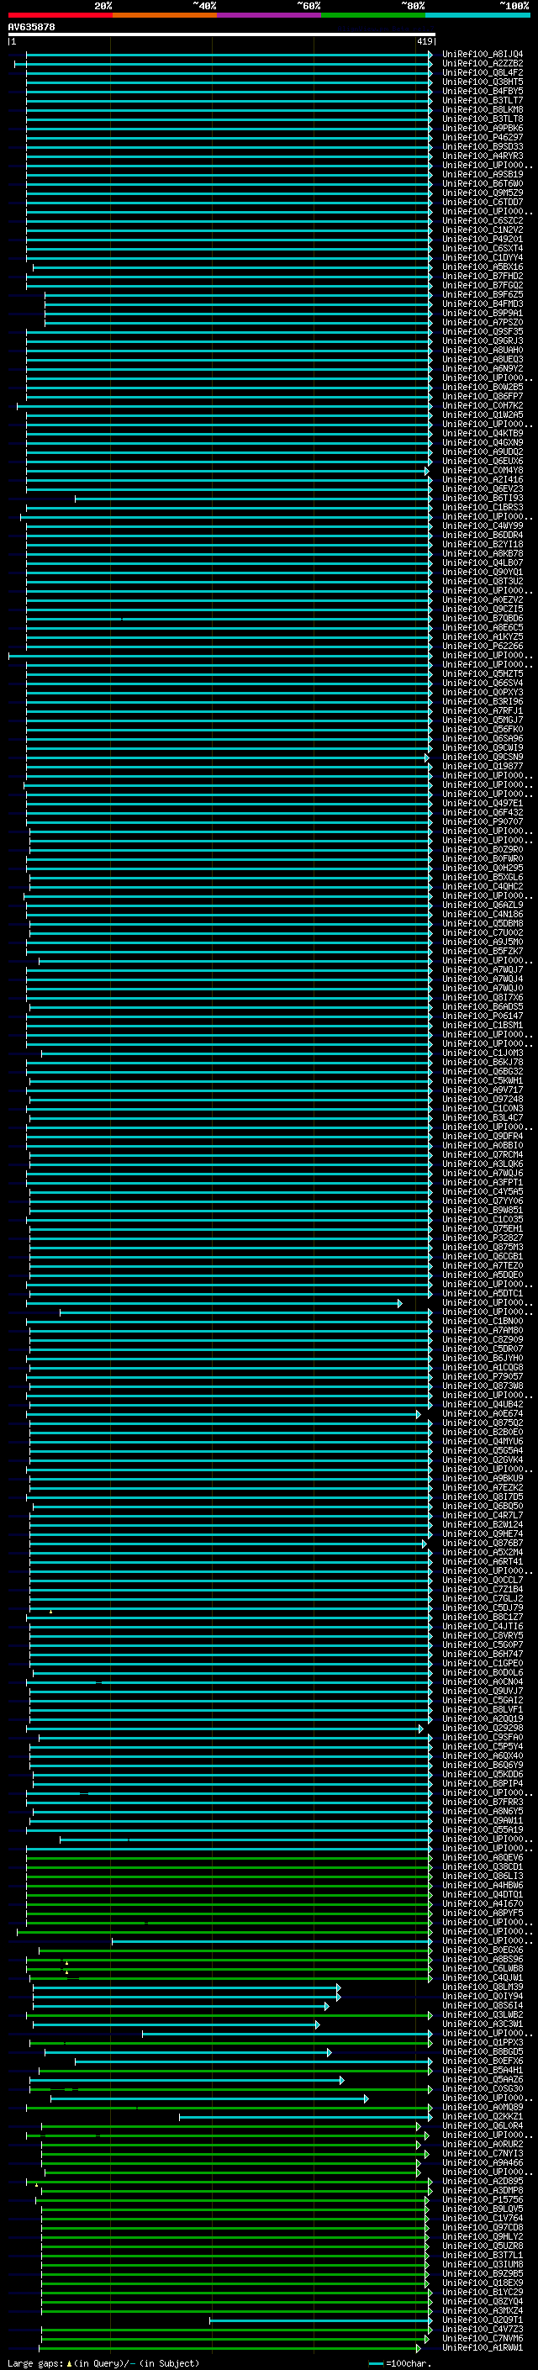Click the =100char scale legend

click(x=399, y=2362)
